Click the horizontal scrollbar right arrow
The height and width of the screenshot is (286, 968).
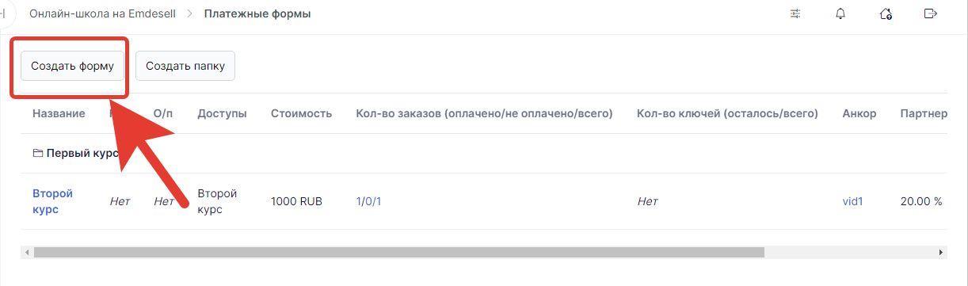click(941, 252)
